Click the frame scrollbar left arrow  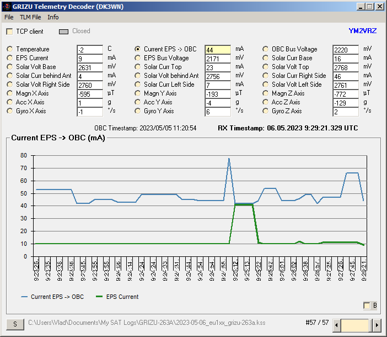(x=336, y=325)
